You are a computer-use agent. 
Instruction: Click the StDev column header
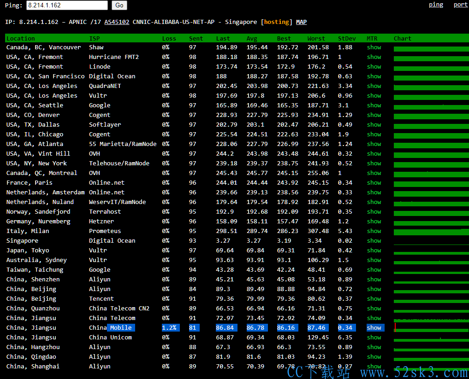pos(347,39)
